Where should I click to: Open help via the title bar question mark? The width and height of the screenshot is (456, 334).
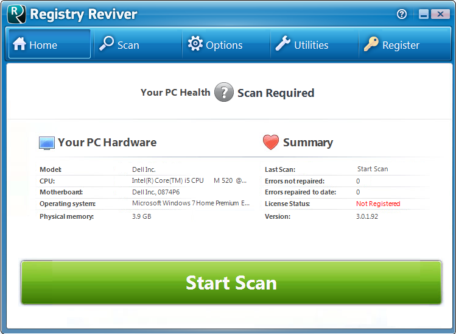pyautogui.click(x=402, y=14)
